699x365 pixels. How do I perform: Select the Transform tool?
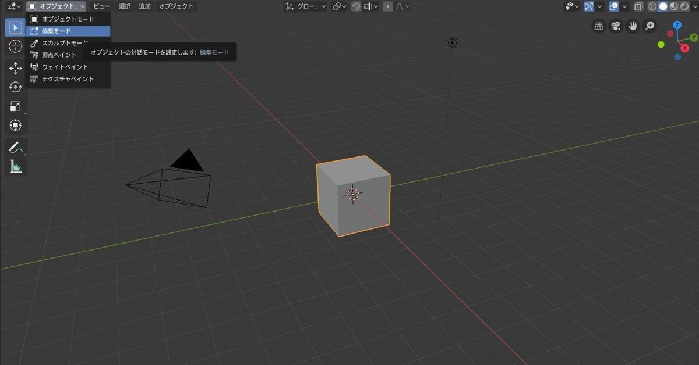(x=16, y=126)
